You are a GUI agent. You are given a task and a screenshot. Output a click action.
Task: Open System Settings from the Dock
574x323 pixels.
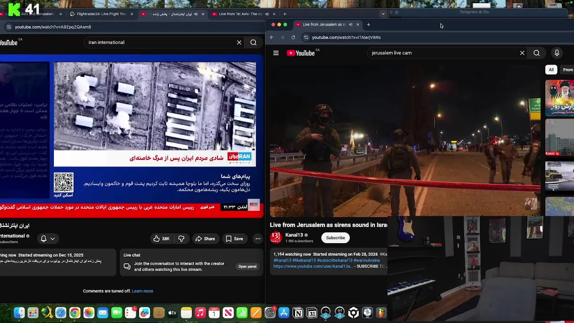(270, 313)
